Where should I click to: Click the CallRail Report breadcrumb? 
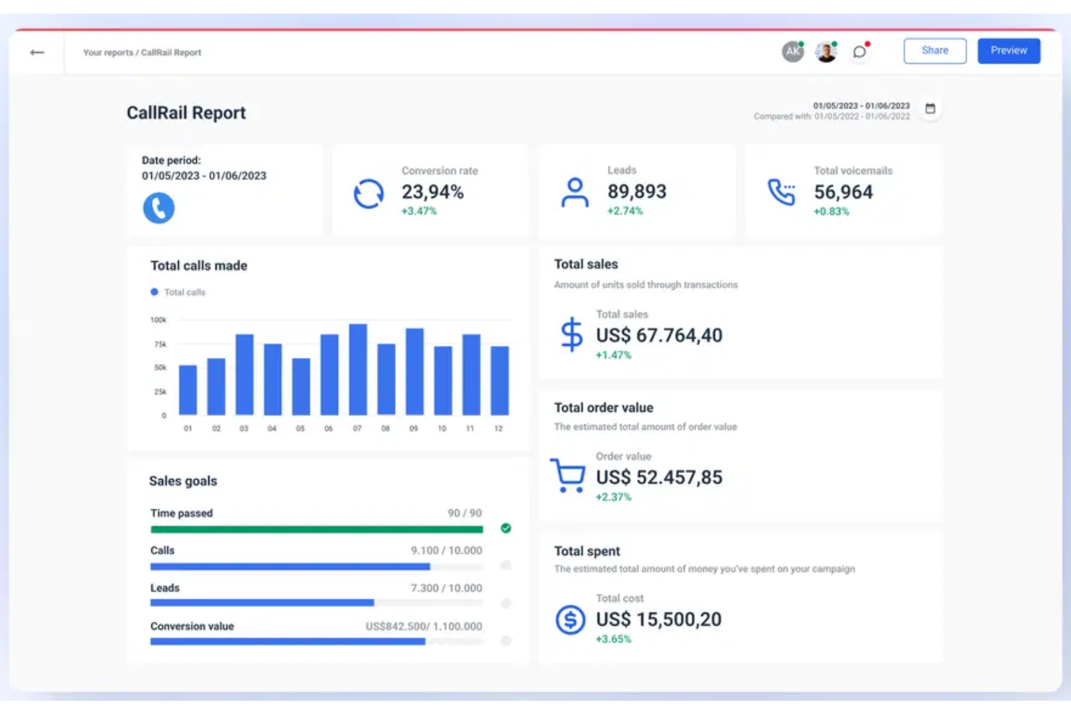click(171, 53)
